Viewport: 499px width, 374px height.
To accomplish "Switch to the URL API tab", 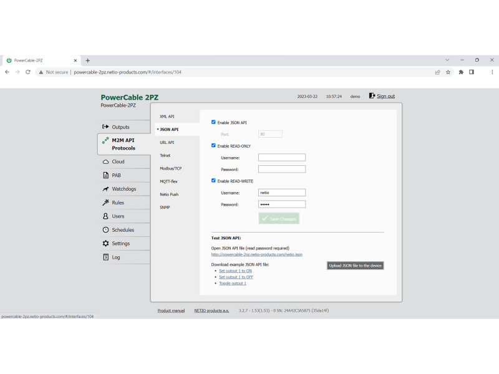I will coord(167,143).
